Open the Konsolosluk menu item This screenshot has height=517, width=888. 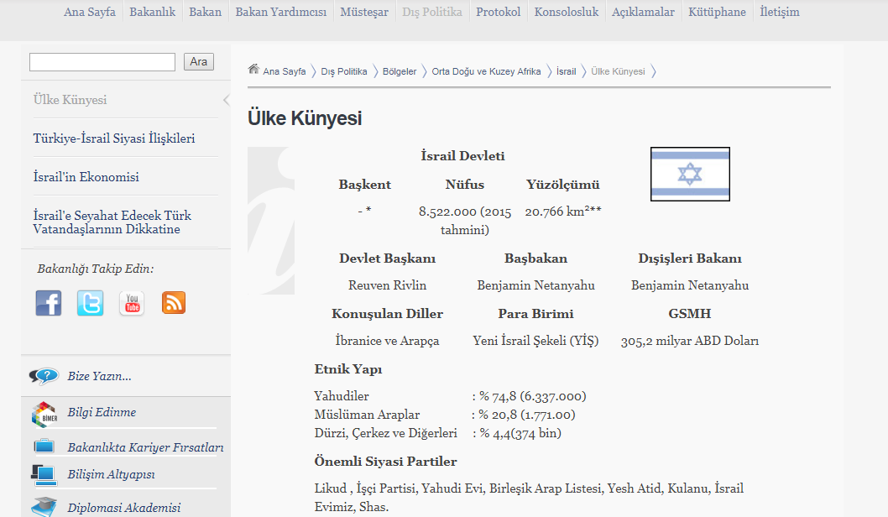tap(567, 12)
